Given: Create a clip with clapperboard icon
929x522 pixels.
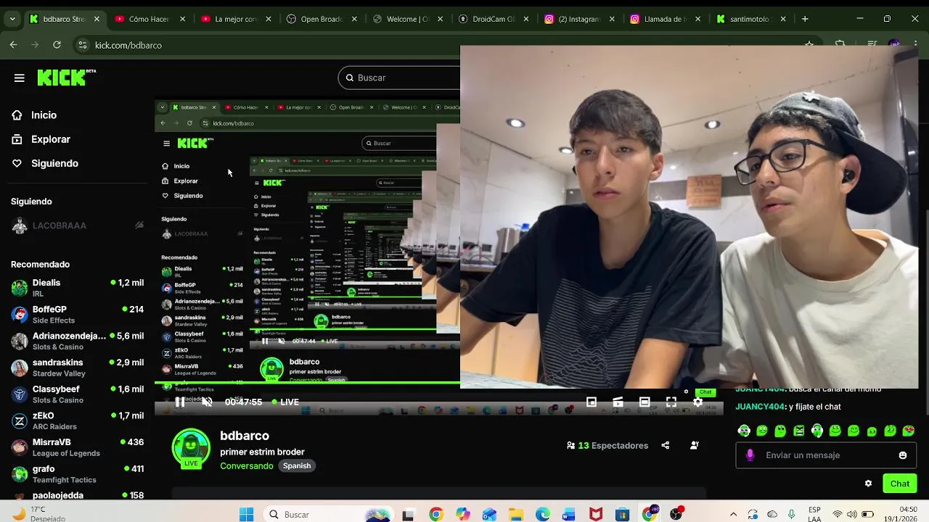Looking at the screenshot, I should [618, 402].
